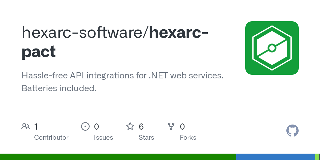This screenshot has height=160, width=320.
Task: Switch to the Issues section label
Action: 103,137
